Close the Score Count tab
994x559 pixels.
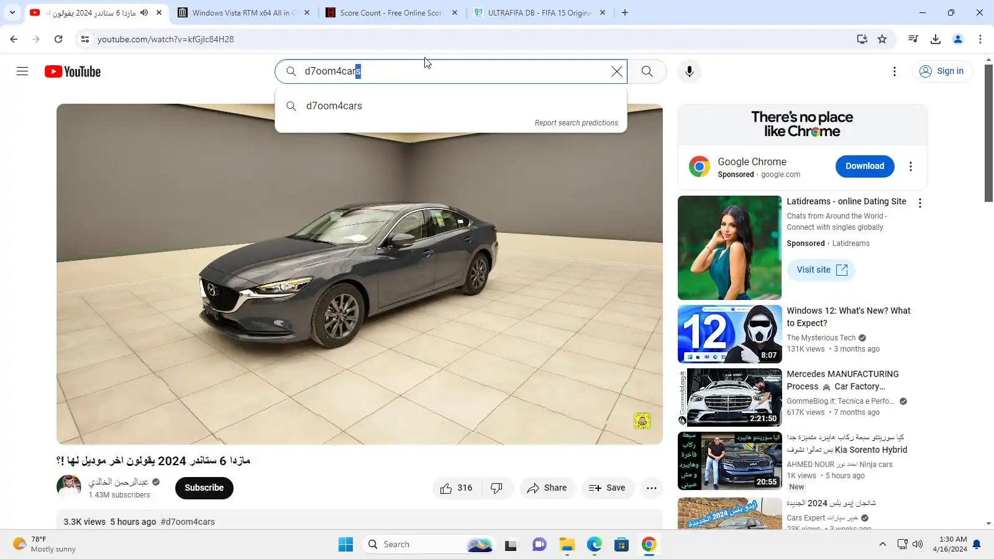click(x=455, y=12)
